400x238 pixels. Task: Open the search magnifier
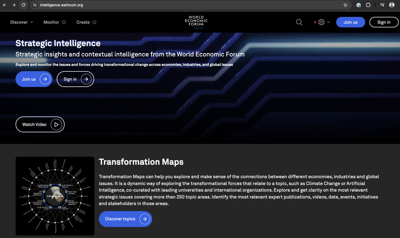pos(299,22)
